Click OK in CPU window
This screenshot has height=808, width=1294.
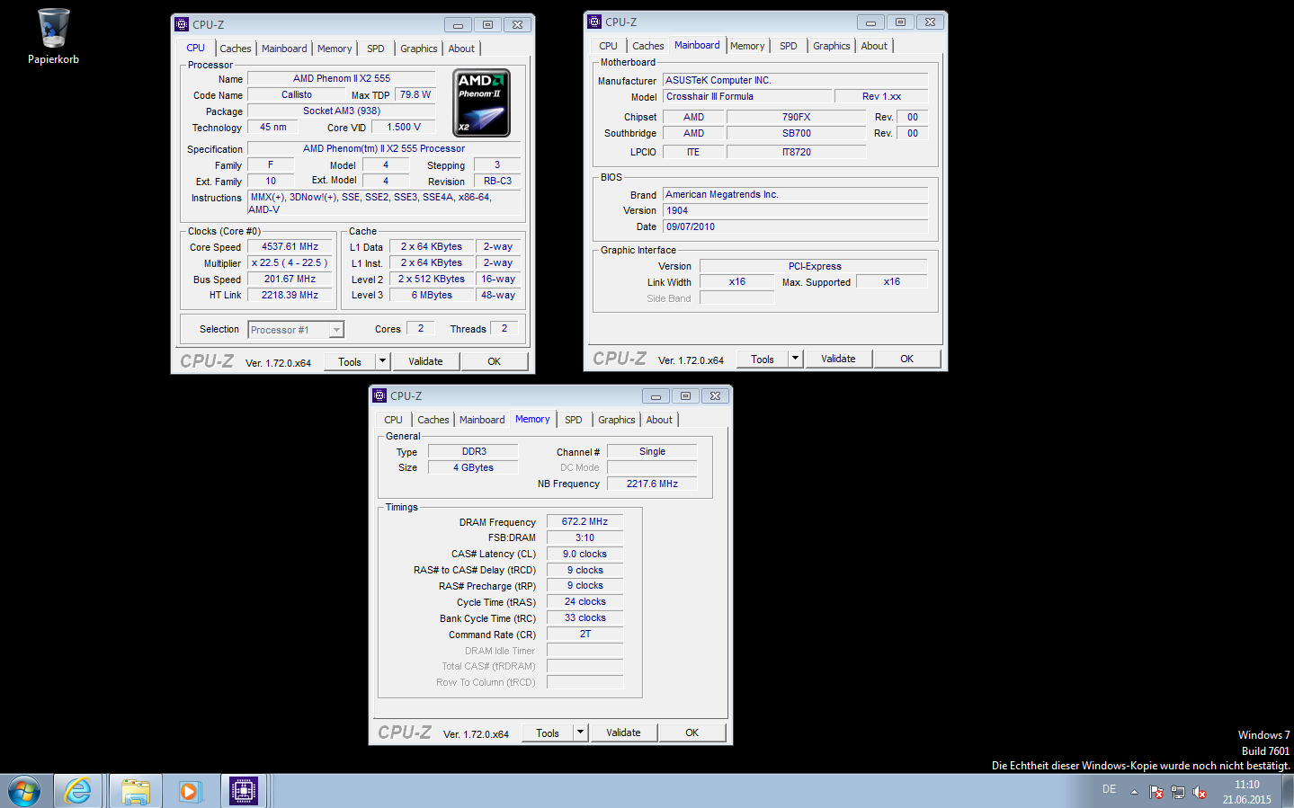[x=495, y=361]
